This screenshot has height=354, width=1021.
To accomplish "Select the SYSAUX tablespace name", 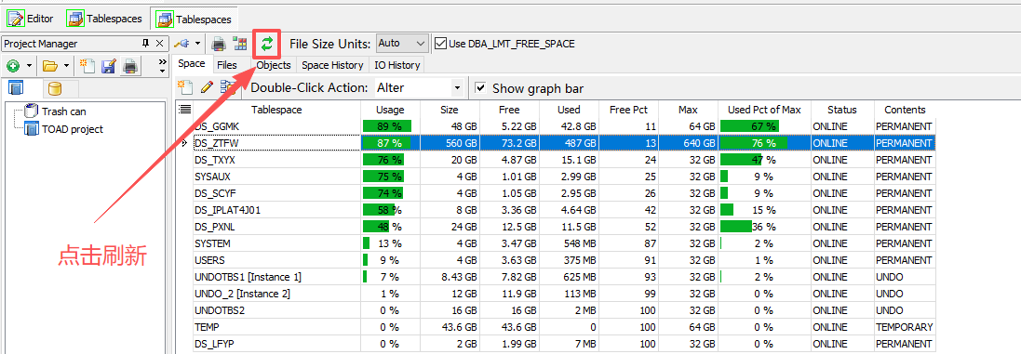I will pyautogui.click(x=212, y=177).
